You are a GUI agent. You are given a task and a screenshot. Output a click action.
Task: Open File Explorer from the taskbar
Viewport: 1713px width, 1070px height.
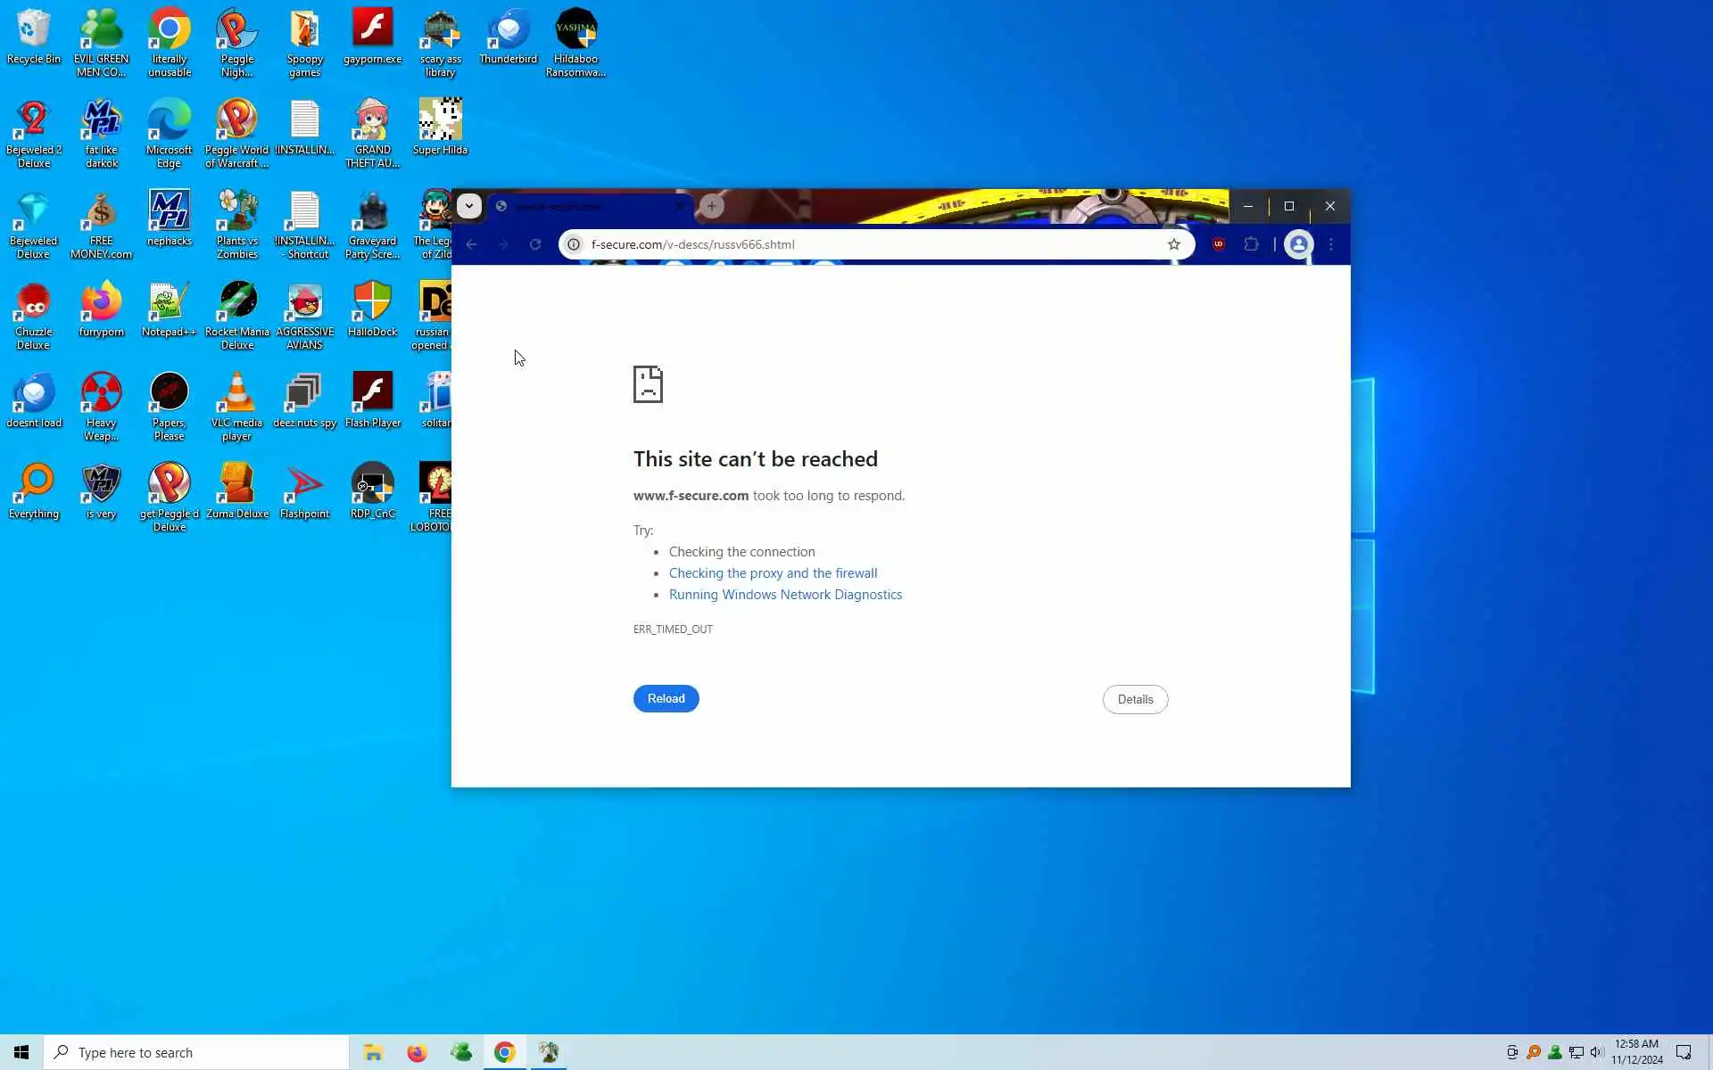coord(373,1053)
